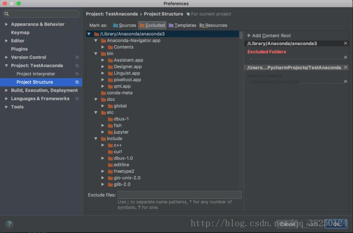Open Keymap settings page

(20, 33)
